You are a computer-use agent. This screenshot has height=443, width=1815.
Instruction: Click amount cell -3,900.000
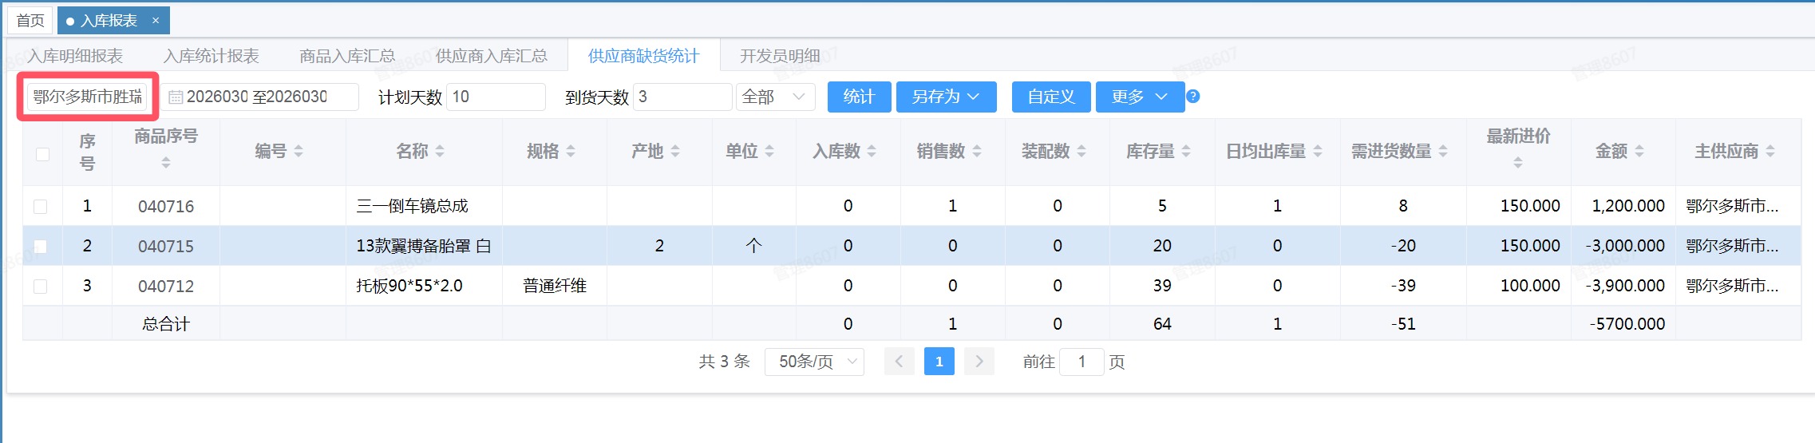pyautogui.click(x=1625, y=286)
